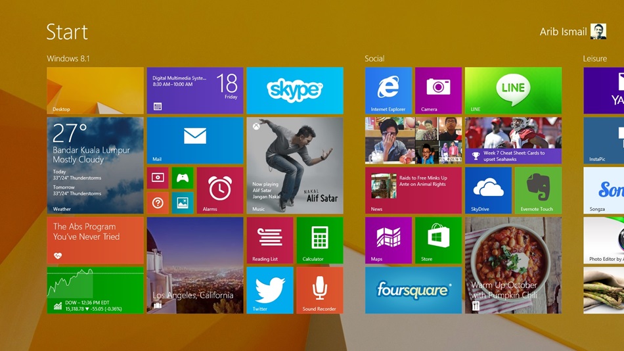624x351 pixels.
Task: Select the Leisure group heading
Action: [x=595, y=59]
